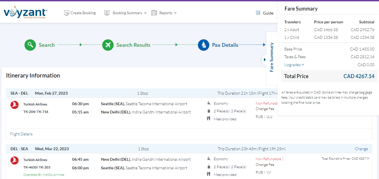This screenshot has width=379, height=179.
Task: Click the Pax Details traveler icon
Action: coord(204,45)
